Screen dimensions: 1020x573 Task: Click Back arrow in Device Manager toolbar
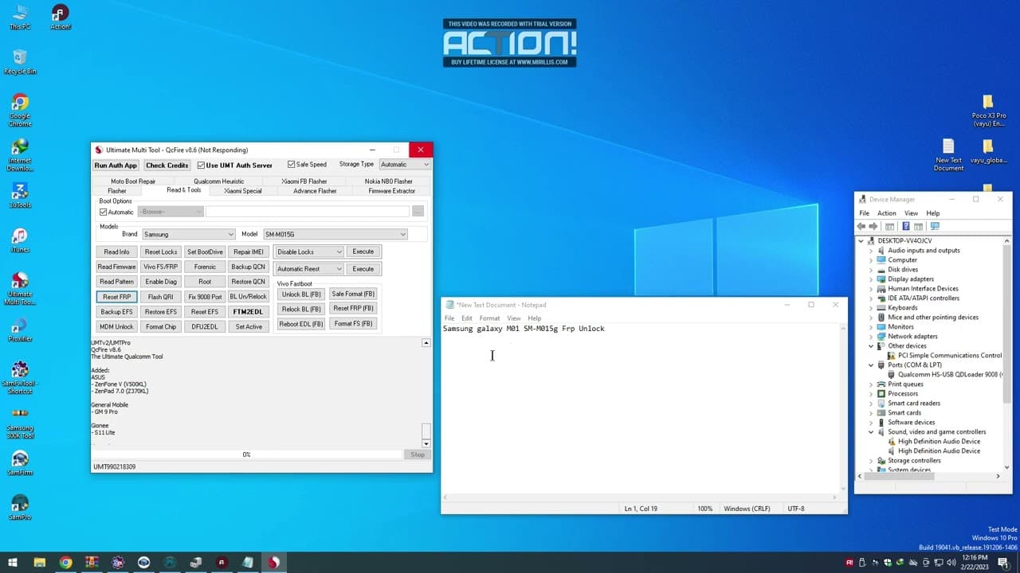click(862, 226)
